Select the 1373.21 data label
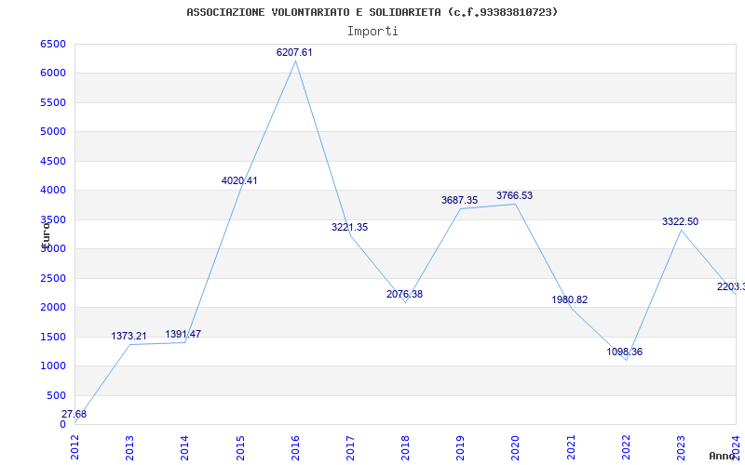Screen dimensions: 745x465 (129, 337)
